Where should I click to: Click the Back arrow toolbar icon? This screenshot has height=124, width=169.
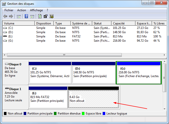(x=5, y=16)
